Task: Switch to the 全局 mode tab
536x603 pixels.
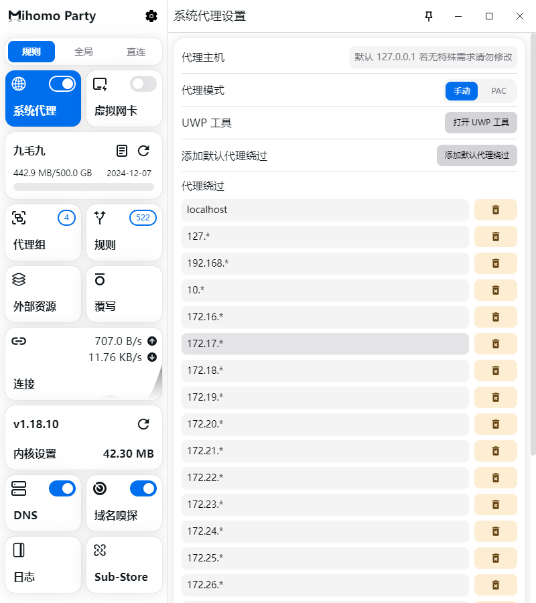Action: click(84, 52)
